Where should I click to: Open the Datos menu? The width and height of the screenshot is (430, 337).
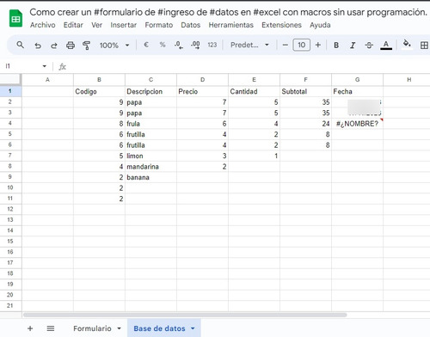(x=191, y=25)
